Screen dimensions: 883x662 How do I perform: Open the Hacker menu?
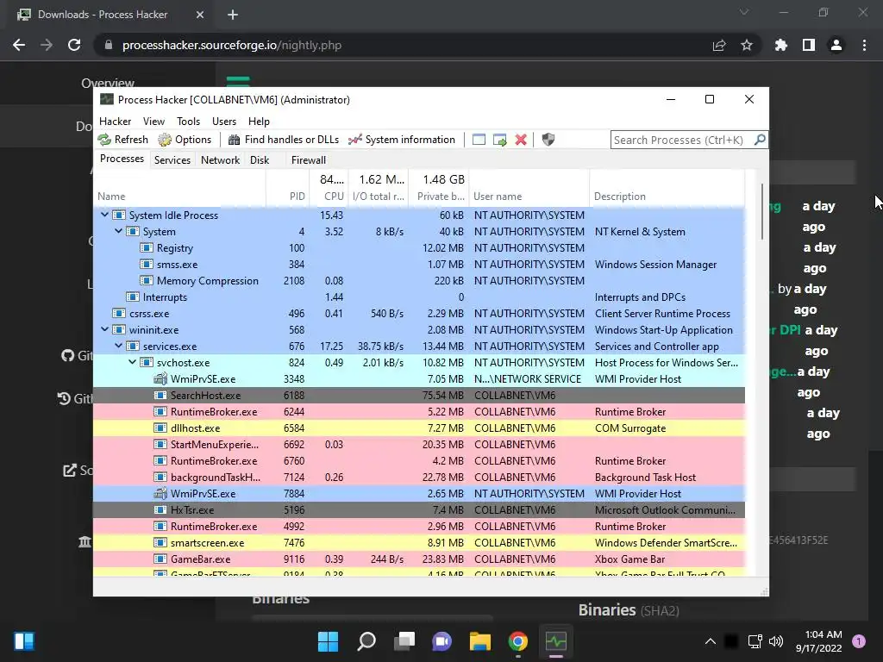point(115,121)
